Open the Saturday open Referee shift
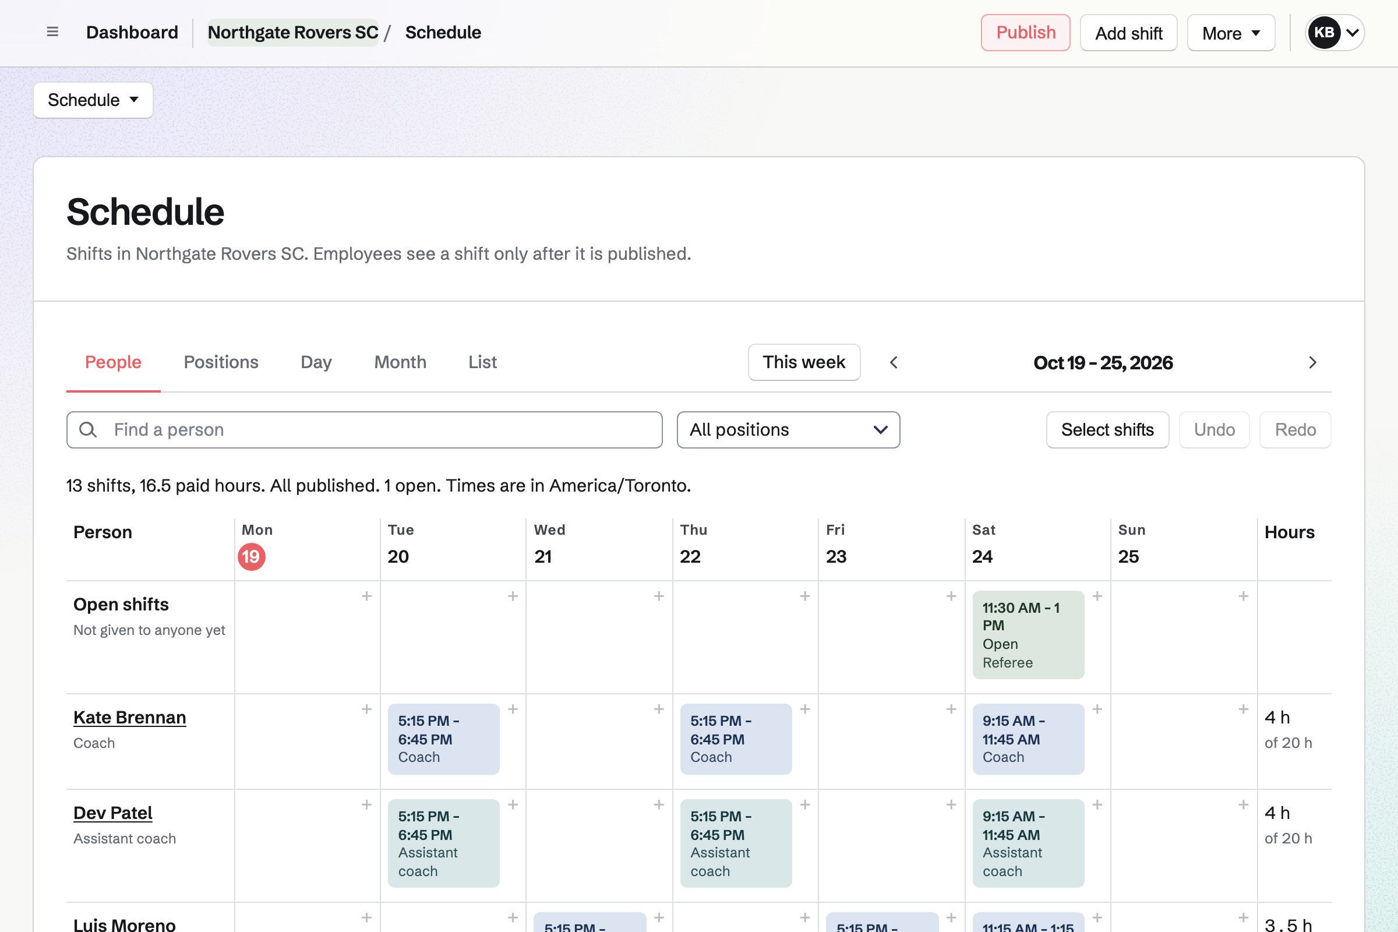This screenshot has width=1398, height=932. (1028, 634)
